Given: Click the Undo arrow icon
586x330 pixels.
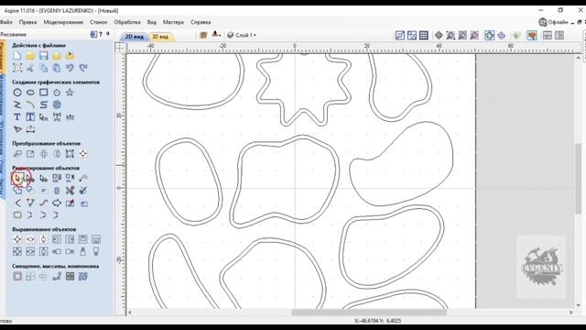Looking at the screenshot, I should click(70, 68).
